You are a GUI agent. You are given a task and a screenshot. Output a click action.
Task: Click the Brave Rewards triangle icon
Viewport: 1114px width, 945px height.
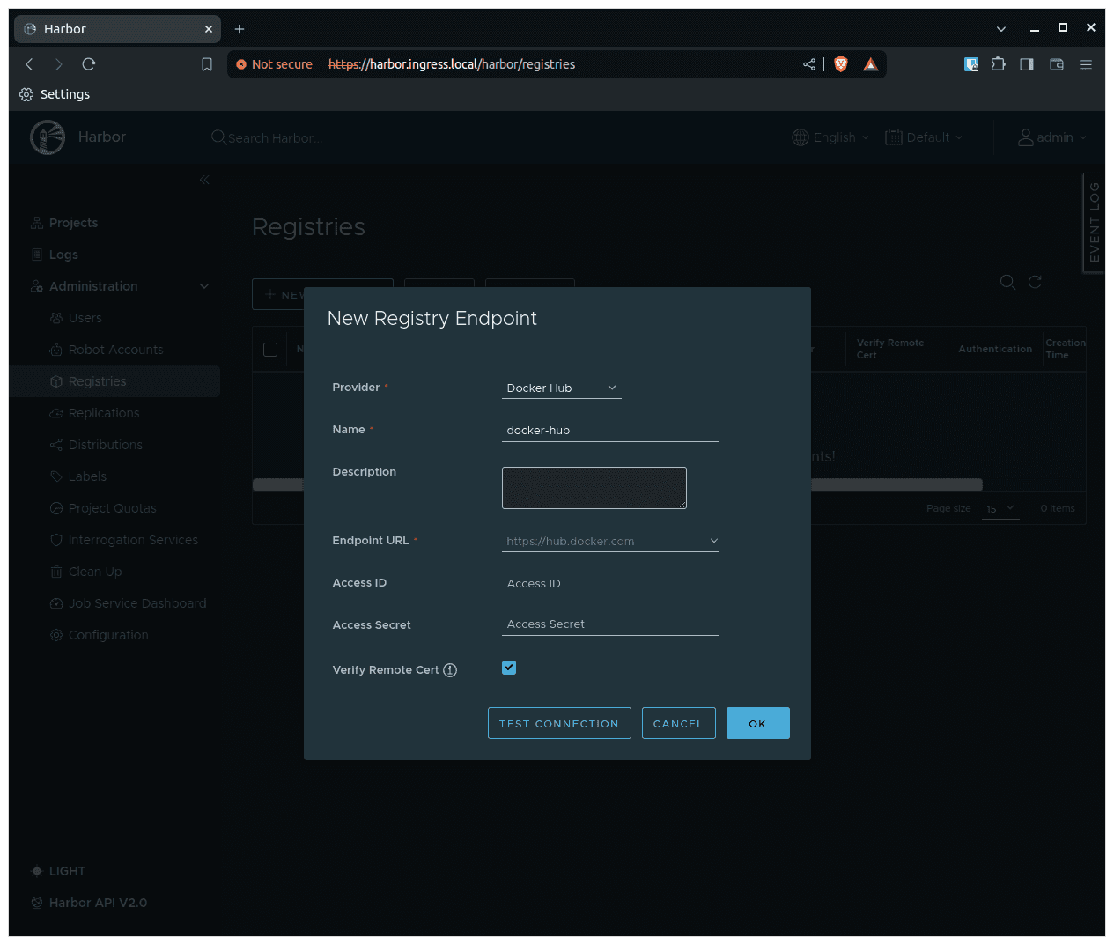click(871, 64)
